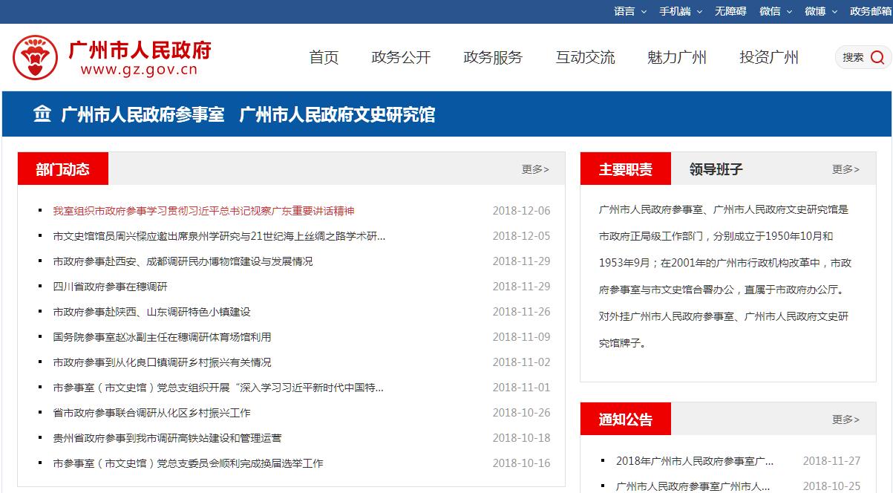Open the 政务公开 navigation menu
This screenshot has width=893, height=493.
point(401,57)
